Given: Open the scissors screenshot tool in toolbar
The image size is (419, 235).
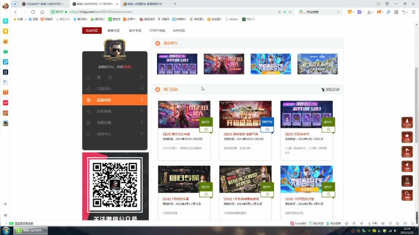Looking at the screenshot, I should [369, 12].
